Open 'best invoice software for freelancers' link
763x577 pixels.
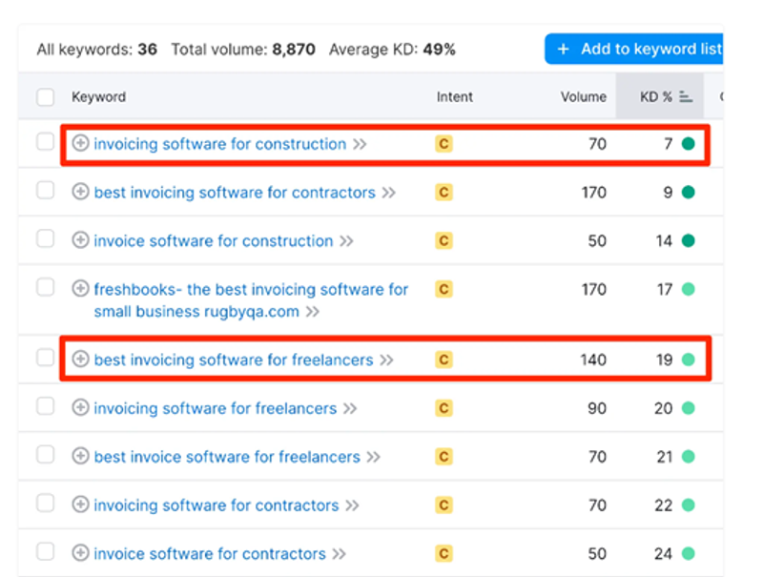(227, 457)
